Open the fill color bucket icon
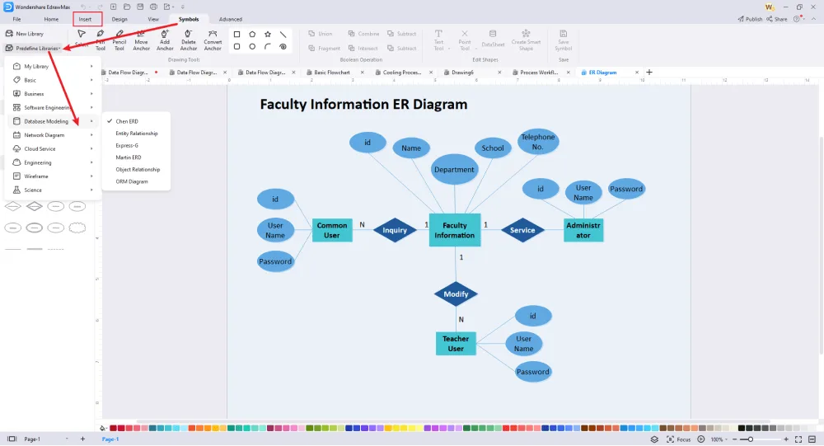 tap(103, 428)
